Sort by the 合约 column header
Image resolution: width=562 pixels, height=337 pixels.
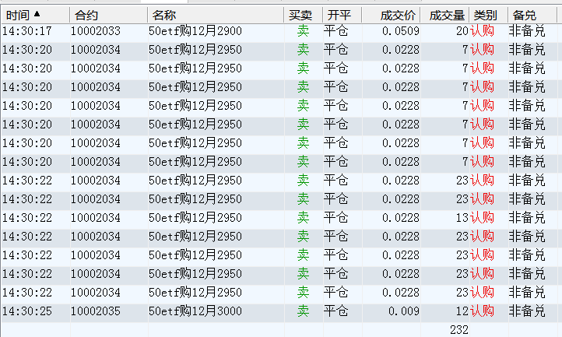click(108, 15)
